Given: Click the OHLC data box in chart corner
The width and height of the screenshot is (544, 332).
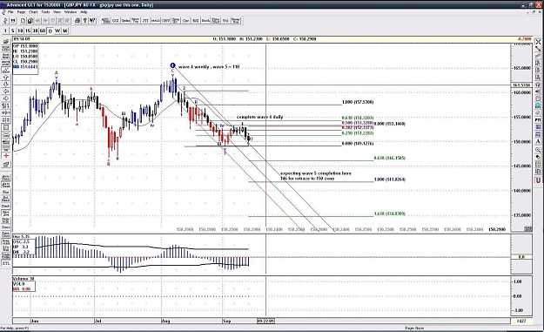Looking at the screenshot, I should coord(25,58).
